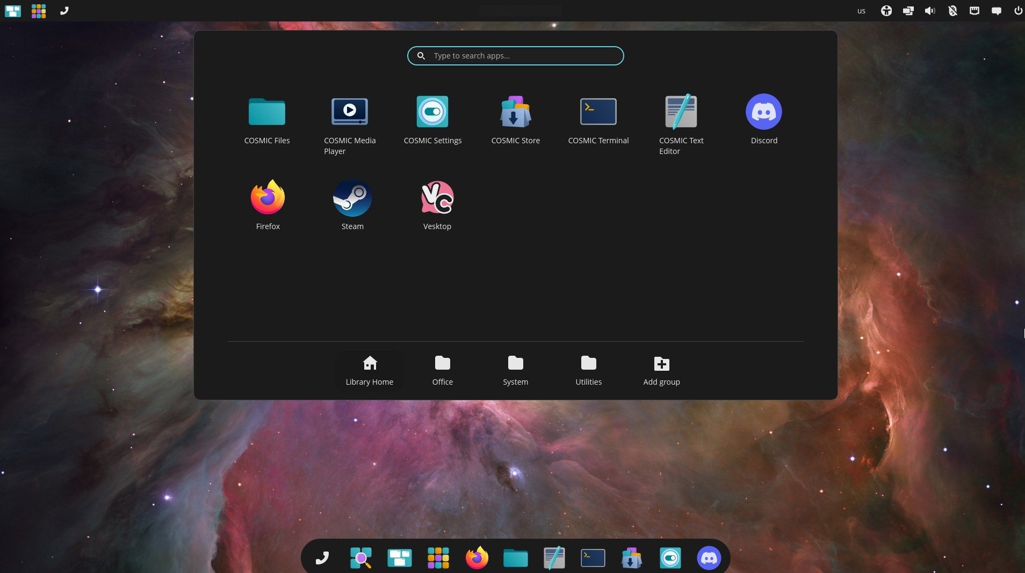Toggle the Applications grid button in top panel
This screenshot has height=573, width=1025.
(39, 11)
